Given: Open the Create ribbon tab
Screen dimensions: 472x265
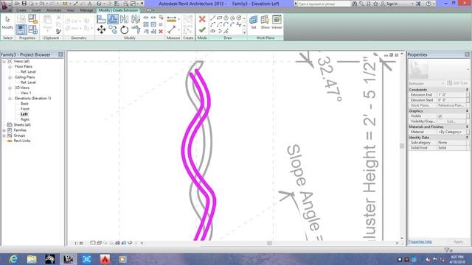Looking at the screenshot, I should [x=21, y=10].
